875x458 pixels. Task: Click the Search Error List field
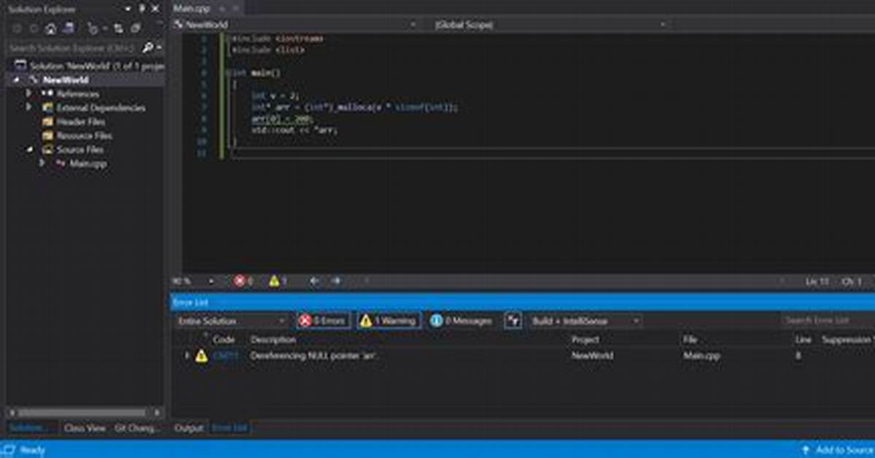coord(828,321)
